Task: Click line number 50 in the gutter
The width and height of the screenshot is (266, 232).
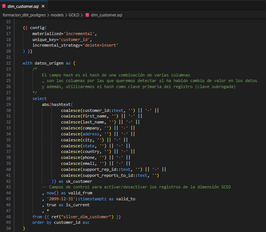Action: (x=9, y=228)
